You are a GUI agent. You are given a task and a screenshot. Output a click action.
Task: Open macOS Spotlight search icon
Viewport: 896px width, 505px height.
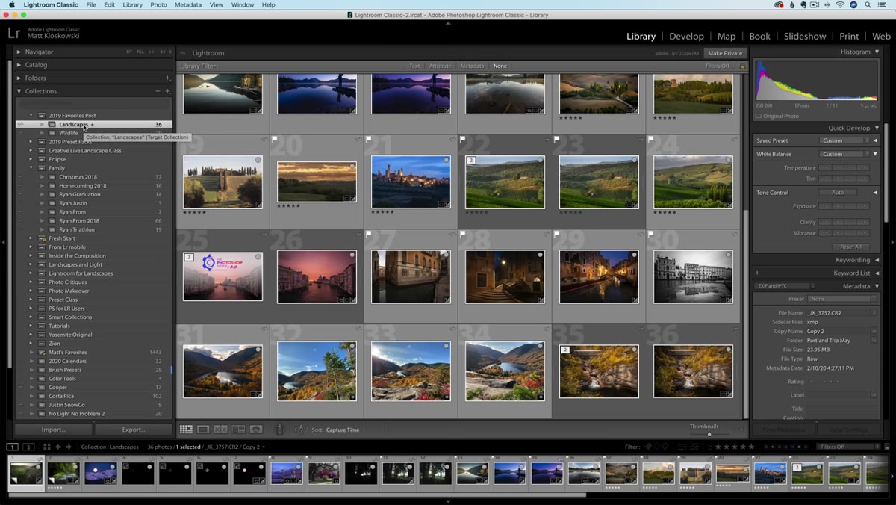click(x=868, y=4)
